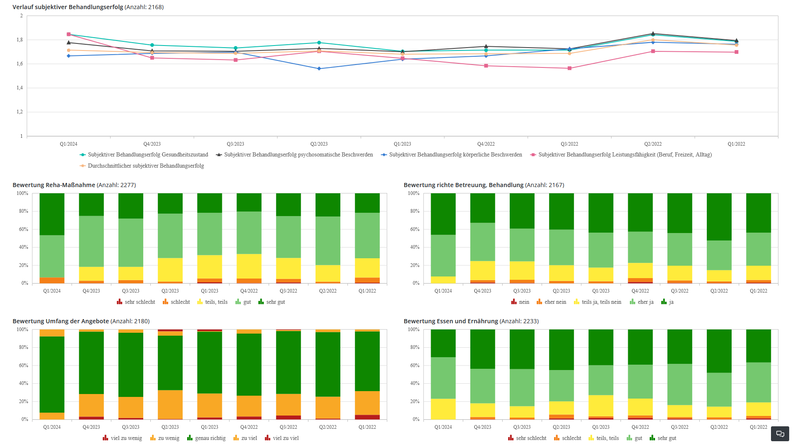The width and height of the screenshot is (795, 447).
Task: Toggle 'viel zu viel' legend entry
Action: coord(282,438)
